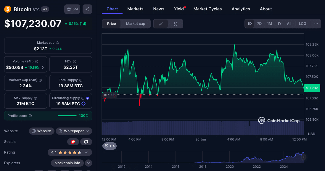This screenshot has height=171, width=325.
Task: Open the Chart tab
Action: pos(112,9)
